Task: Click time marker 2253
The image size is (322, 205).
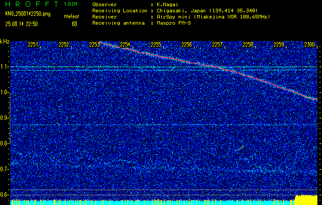Action: (x=94, y=45)
